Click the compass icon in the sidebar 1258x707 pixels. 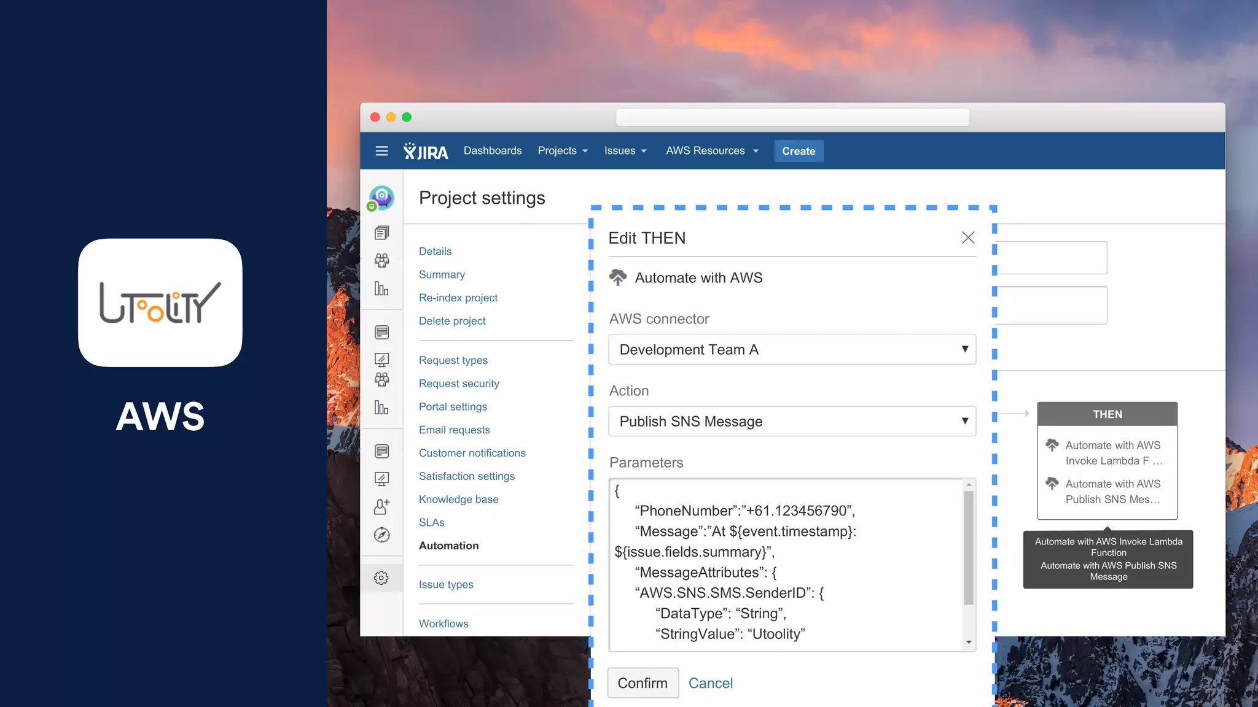click(x=381, y=535)
